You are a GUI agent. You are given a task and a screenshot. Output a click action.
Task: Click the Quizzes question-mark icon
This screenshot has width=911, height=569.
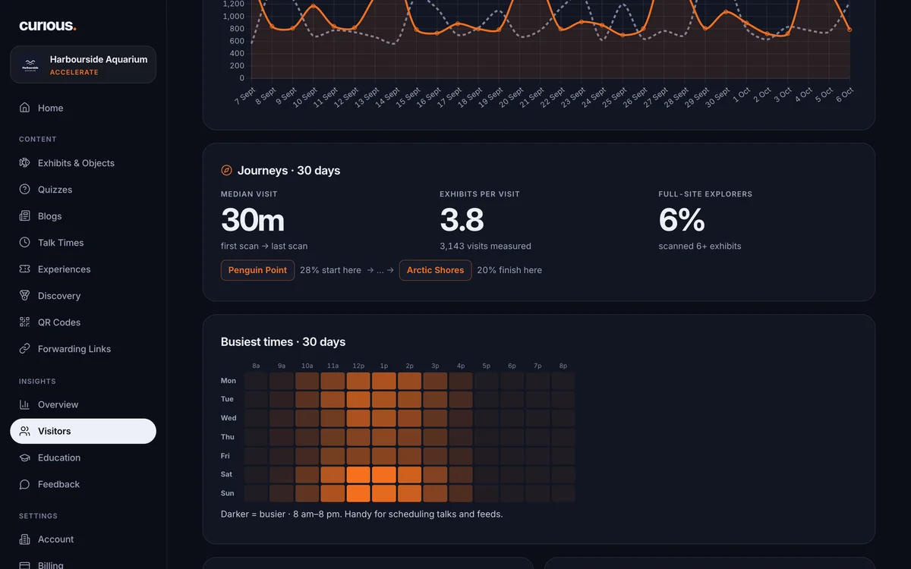tap(25, 190)
